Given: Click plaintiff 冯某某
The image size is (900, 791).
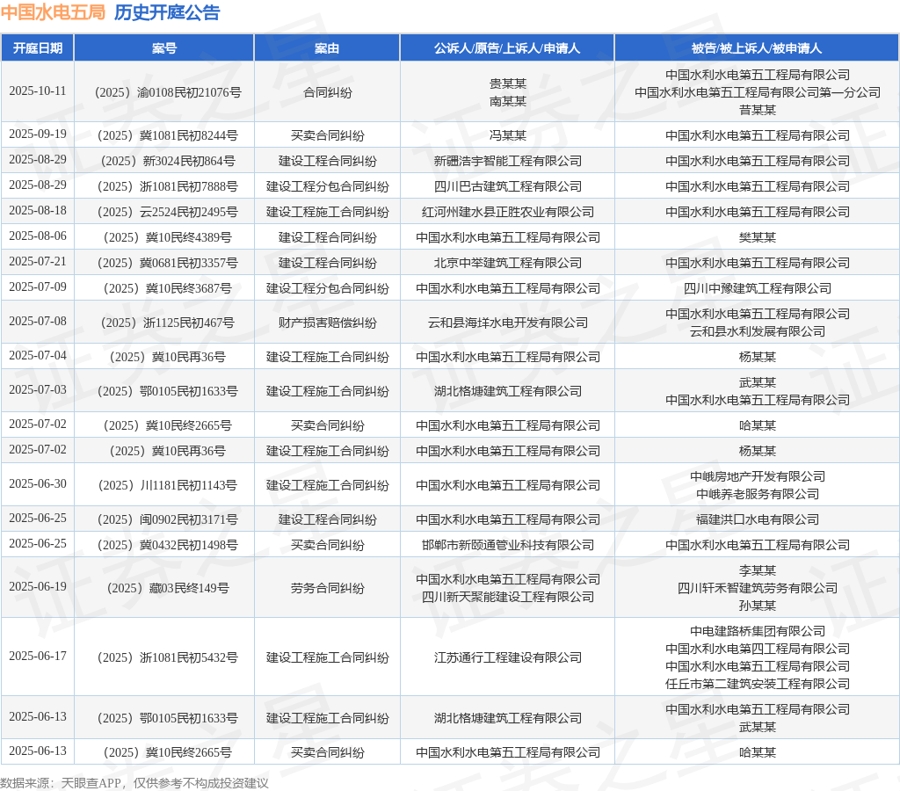Looking at the screenshot, I should pos(508,135).
